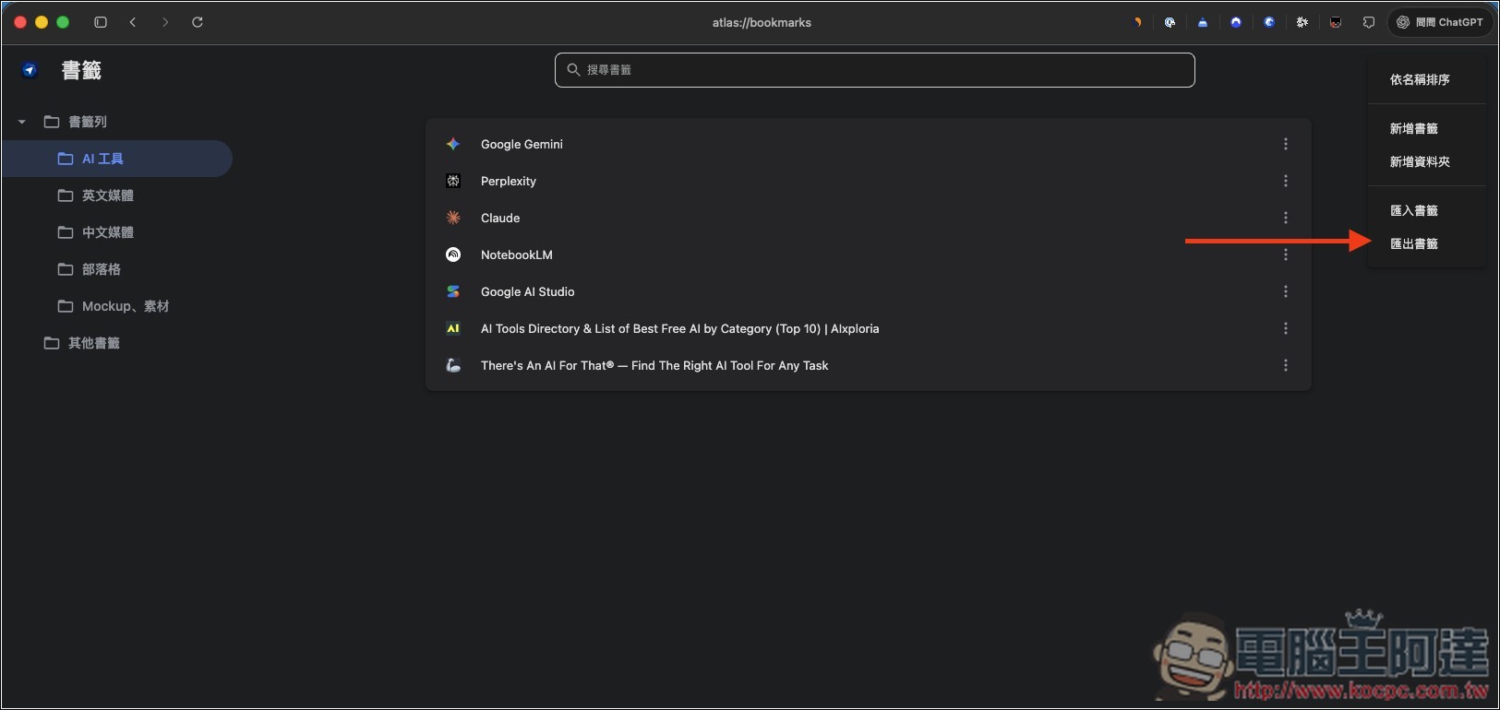This screenshot has width=1500, height=710.
Task: Reload the bookmarks page
Action: [x=198, y=22]
